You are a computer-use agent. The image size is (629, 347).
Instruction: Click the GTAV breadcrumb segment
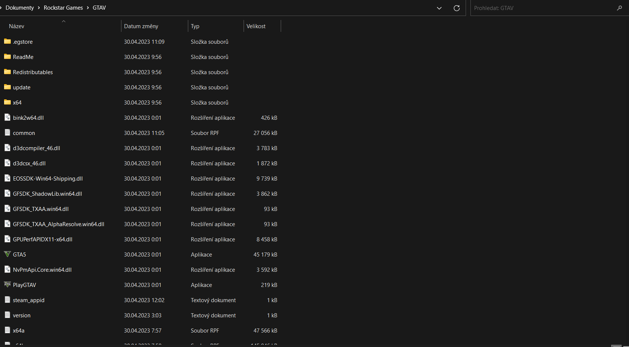pyautogui.click(x=99, y=8)
